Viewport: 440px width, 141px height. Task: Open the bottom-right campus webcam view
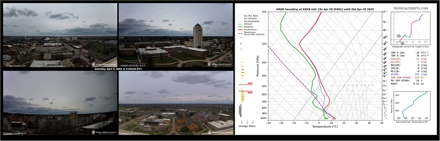(x=176, y=103)
